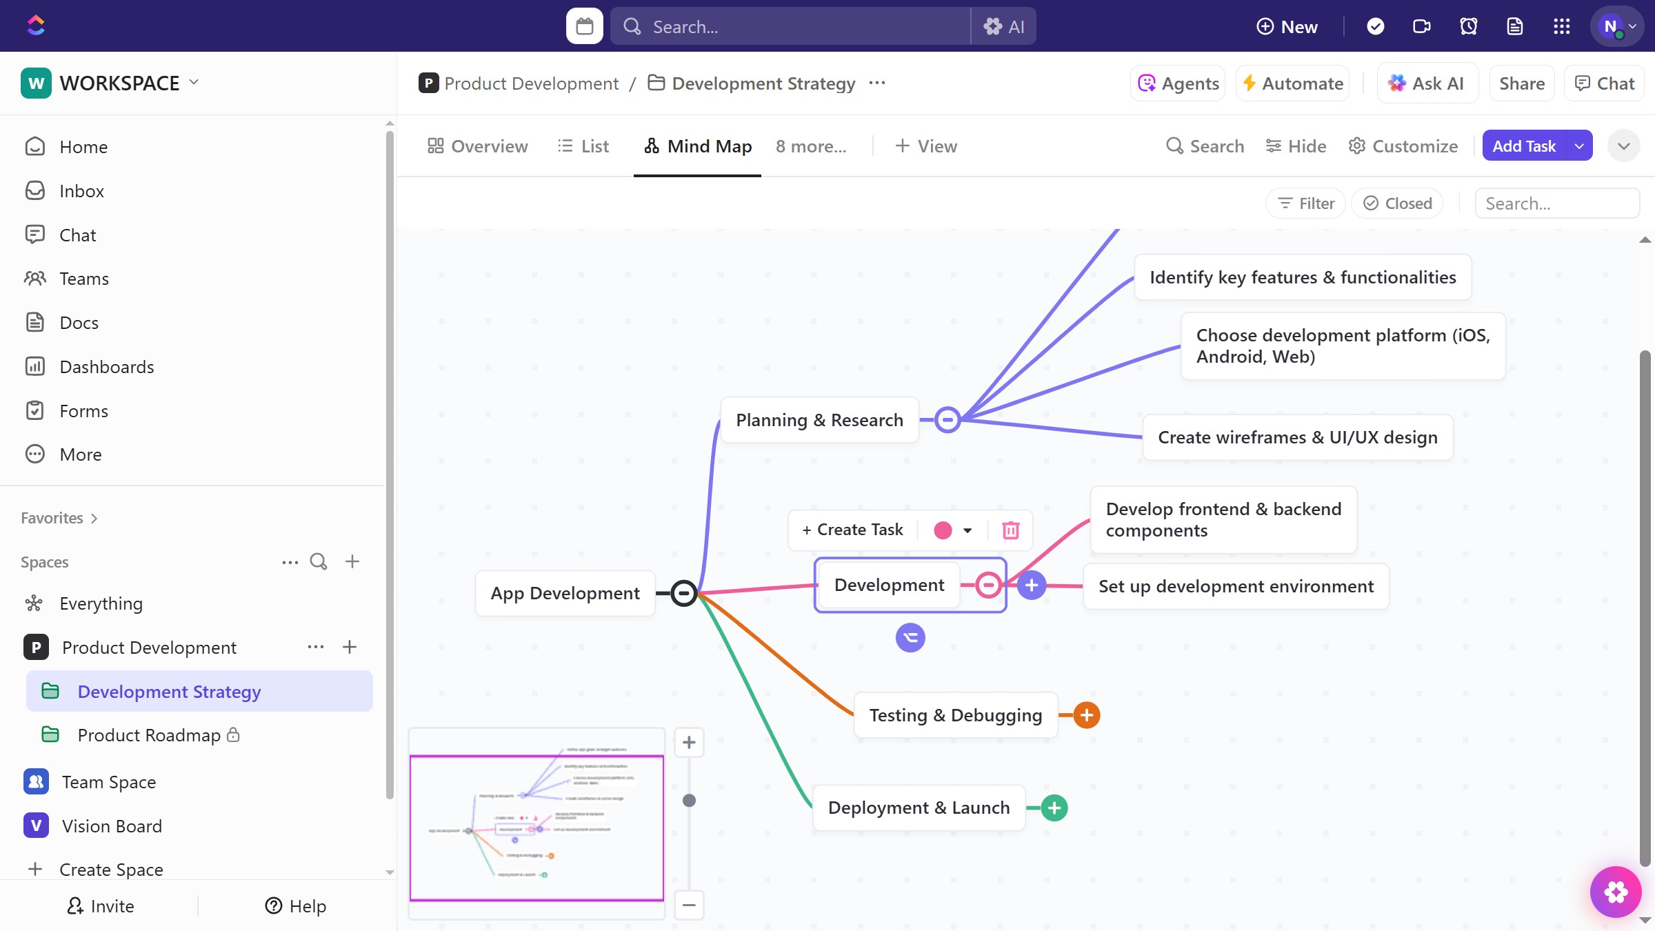Open the Add Task dropdown arrow
This screenshot has width=1655, height=931.
1579,146
